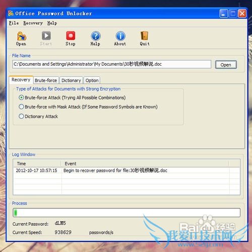Viewport: 252px width, 252px height.
Task: Click the Open button beside the file path
Action: pyautogui.click(x=226, y=65)
